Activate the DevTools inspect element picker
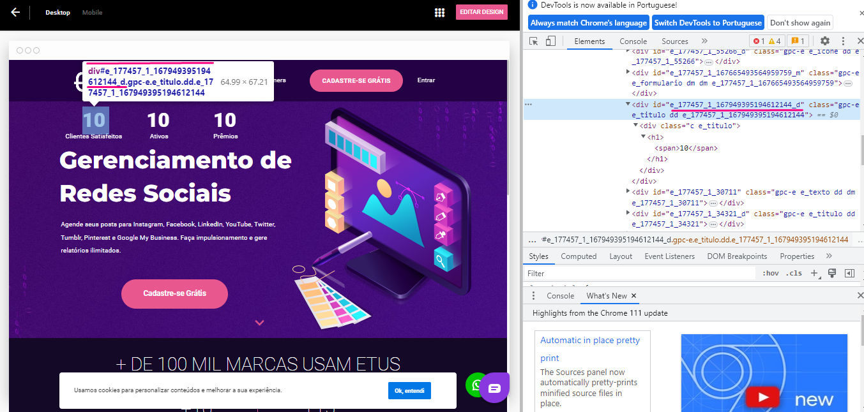The width and height of the screenshot is (864, 412). pyautogui.click(x=534, y=41)
